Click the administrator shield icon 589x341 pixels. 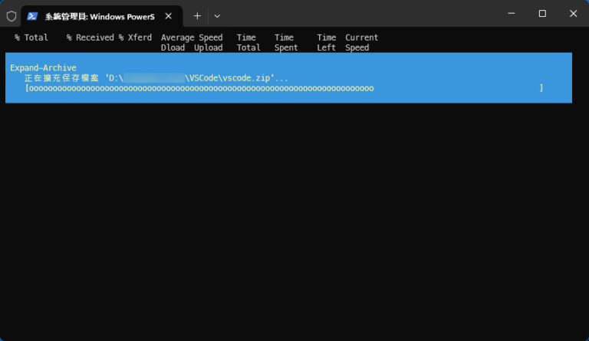point(12,16)
